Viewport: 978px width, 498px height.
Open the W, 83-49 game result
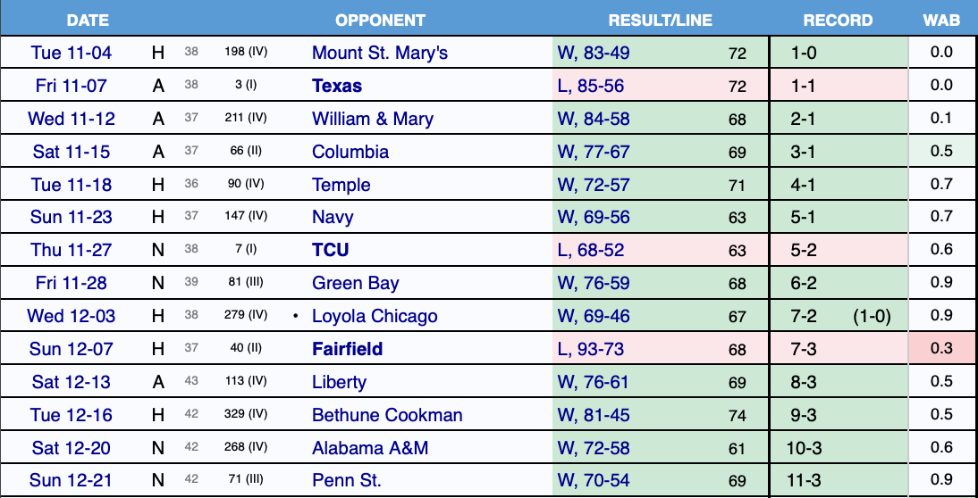click(594, 53)
